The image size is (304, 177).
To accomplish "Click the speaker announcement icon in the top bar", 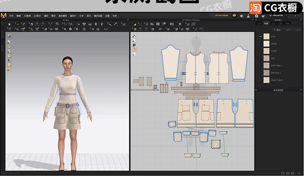I will (x=241, y=15).
